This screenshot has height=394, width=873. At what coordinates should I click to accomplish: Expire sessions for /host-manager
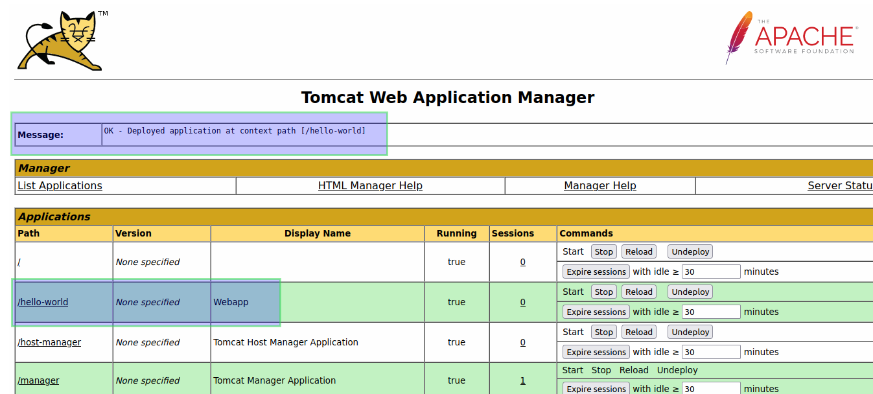tap(596, 352)
